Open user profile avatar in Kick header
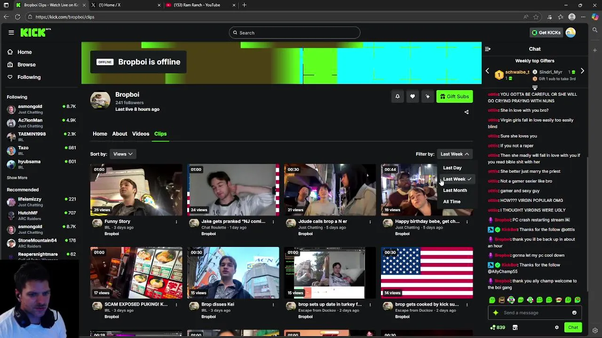602x338 pixels. [x=570, y=32]
